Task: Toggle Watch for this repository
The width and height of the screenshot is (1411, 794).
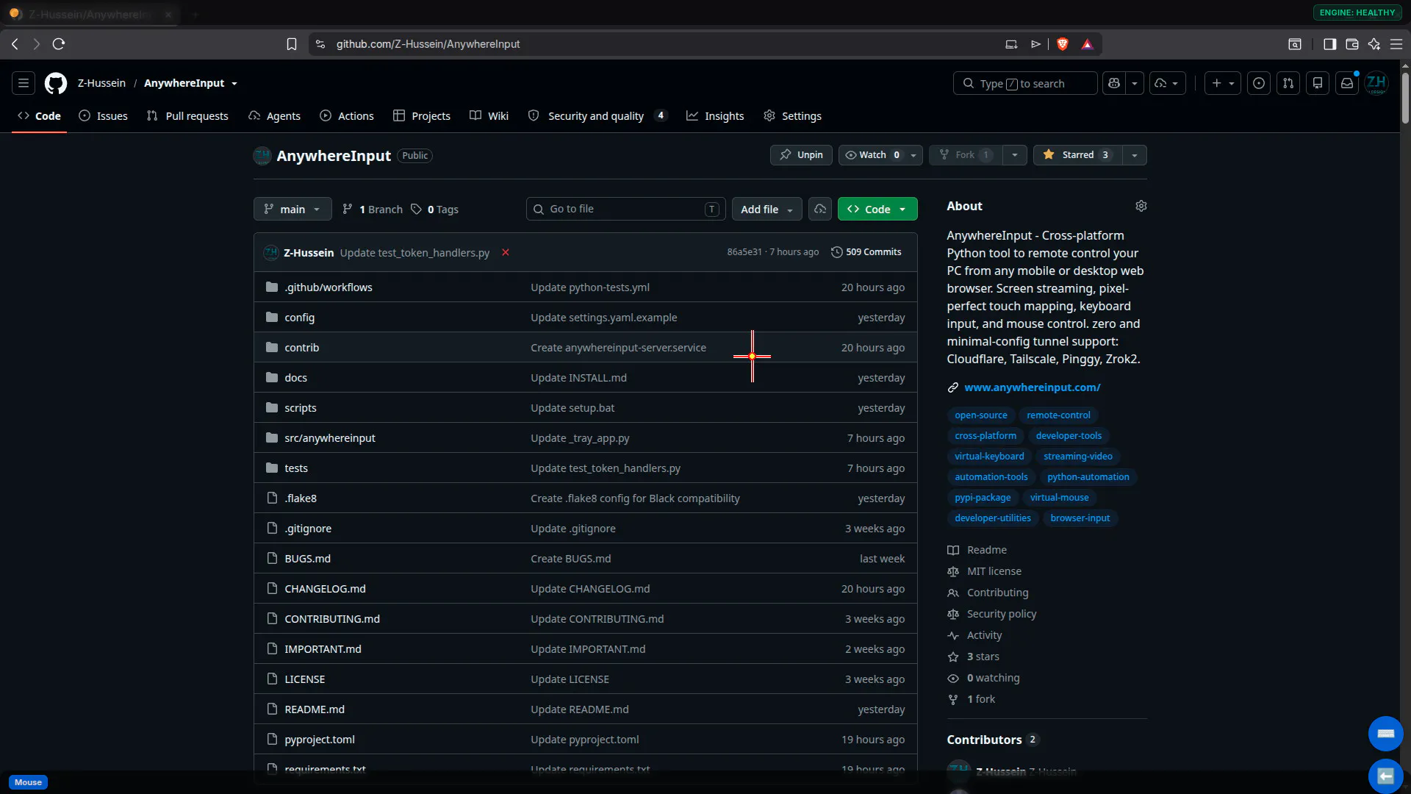Action: coord(872,155)
